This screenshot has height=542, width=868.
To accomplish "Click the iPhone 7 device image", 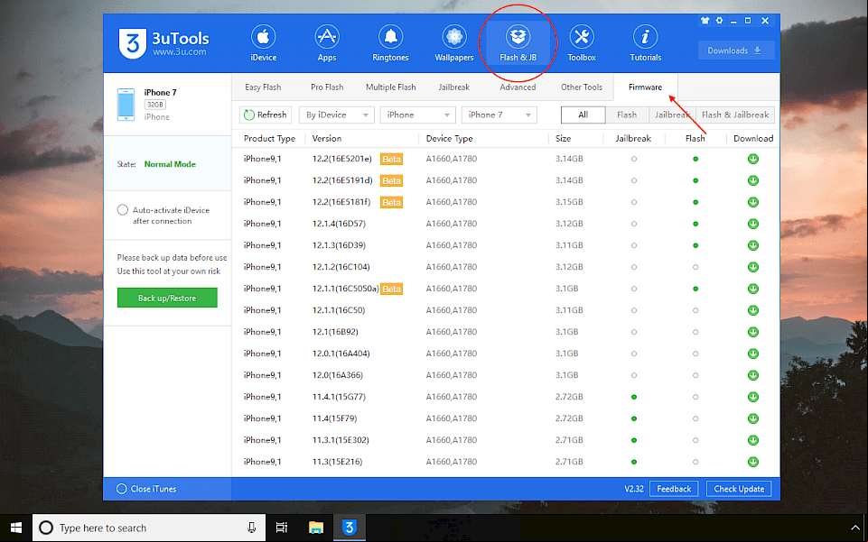I will 126,105.
